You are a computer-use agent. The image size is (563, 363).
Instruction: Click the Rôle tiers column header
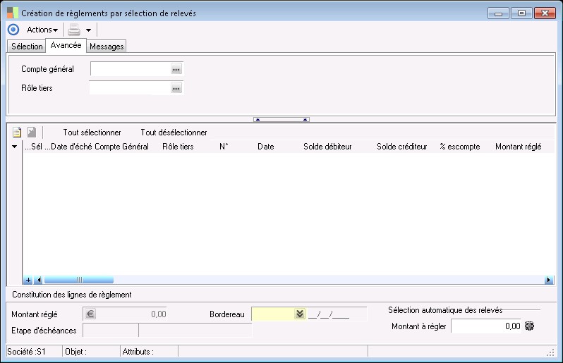(178, 147)
